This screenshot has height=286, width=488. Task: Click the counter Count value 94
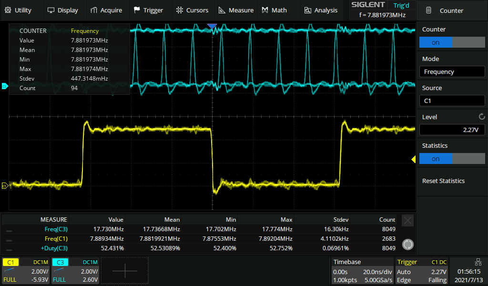click(x=74, y=88)
